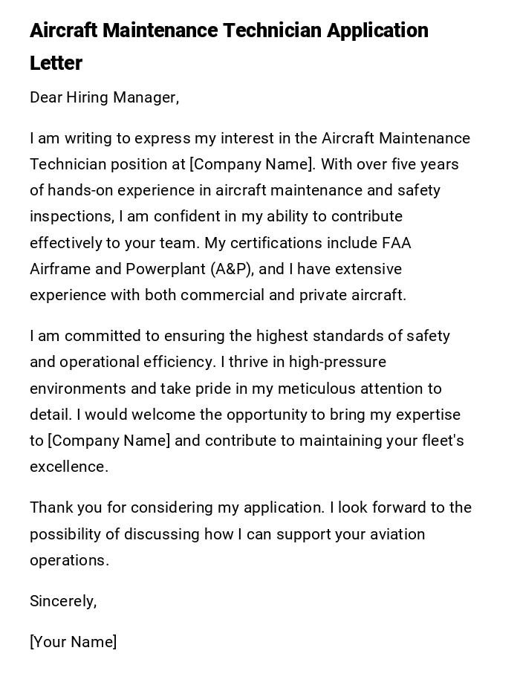Click the '[Your Name]' signature placeholder

[x=73, y=642]
